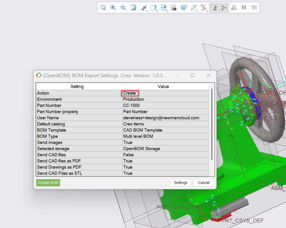The width and height of the screenshot is (286, 228).
Task: Click the 'BOM Type' setting label
Action: click(x=47, y=136)
